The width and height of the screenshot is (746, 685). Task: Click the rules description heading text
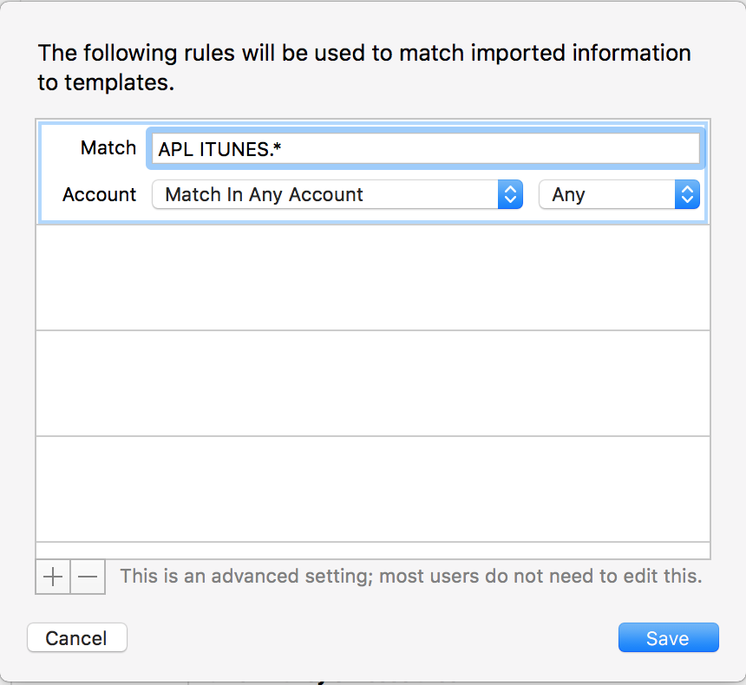(364, 67)
